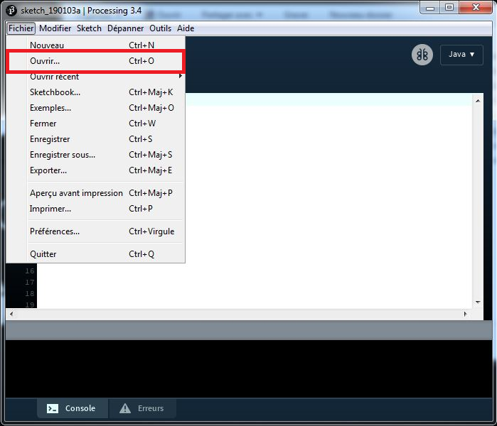497x426 pixels.
Task: Click line number 16 in the gutter
Action: tap(30, 271)
